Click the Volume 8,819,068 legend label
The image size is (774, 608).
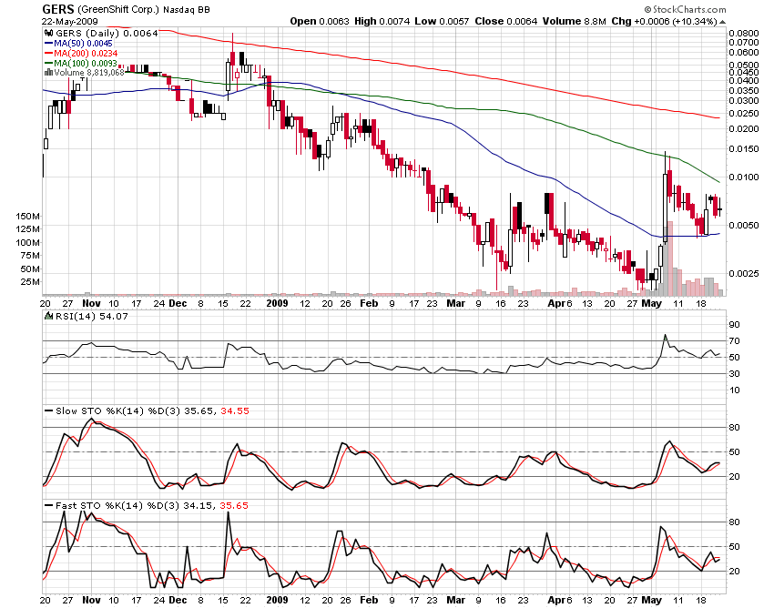pyautogui.click(x=89, y=73)
